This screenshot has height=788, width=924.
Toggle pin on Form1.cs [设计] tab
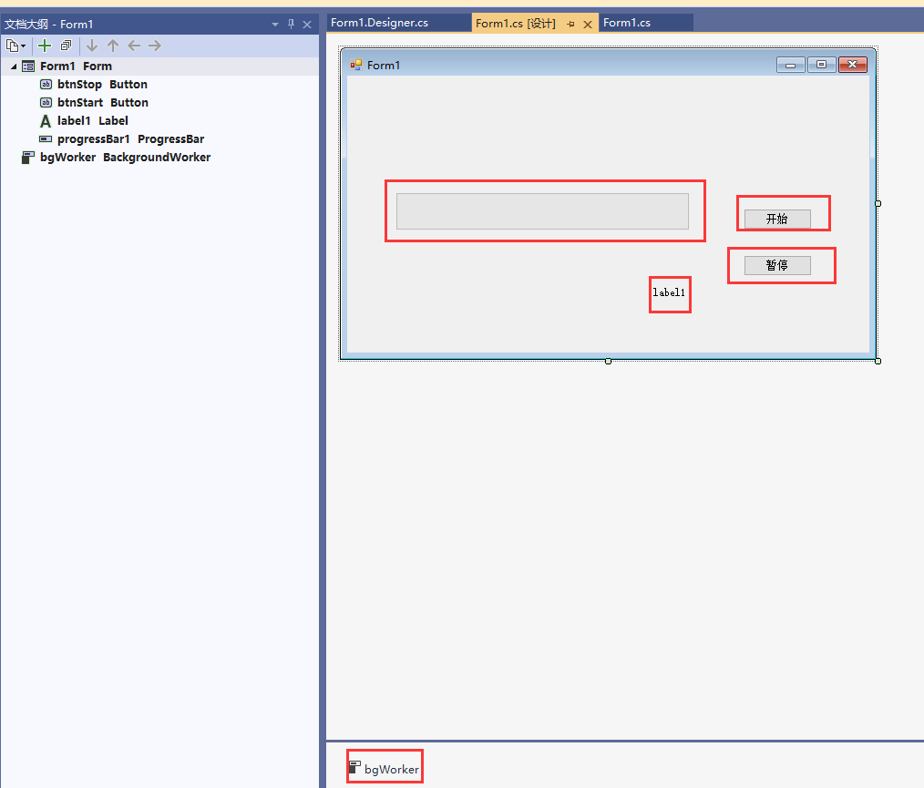[570, 25]
